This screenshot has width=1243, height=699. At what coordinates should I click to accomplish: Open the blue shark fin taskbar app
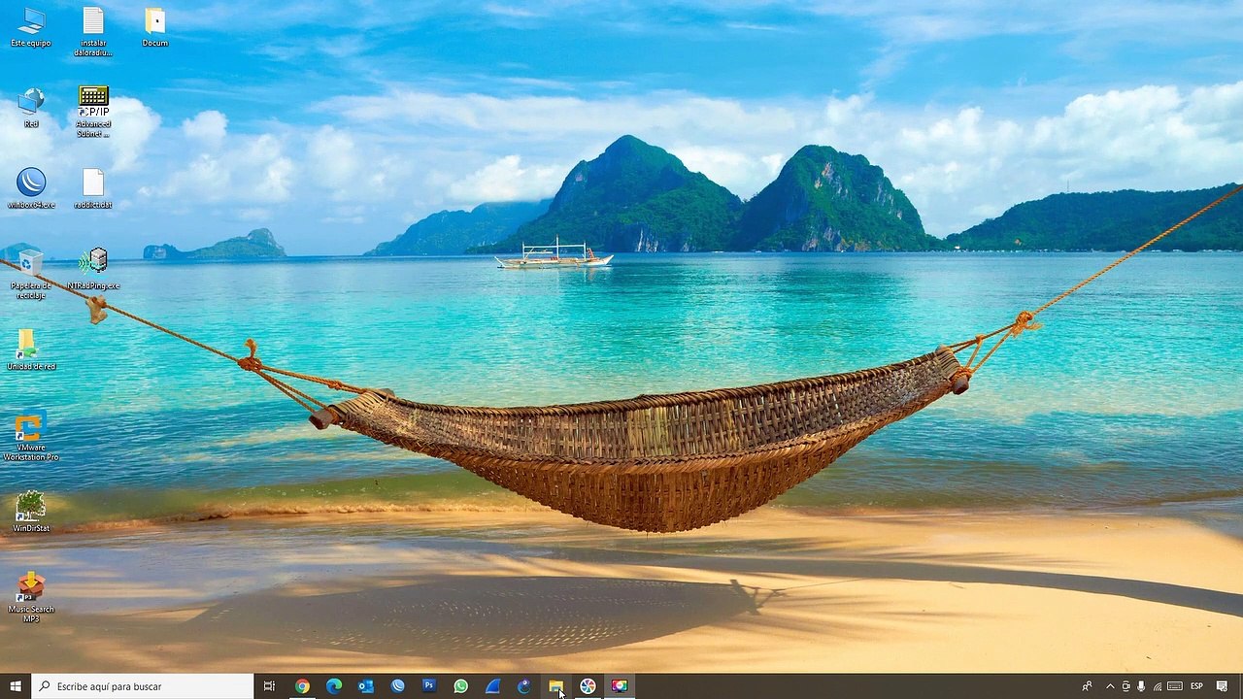pyautogui.click(x=492, y=686)
